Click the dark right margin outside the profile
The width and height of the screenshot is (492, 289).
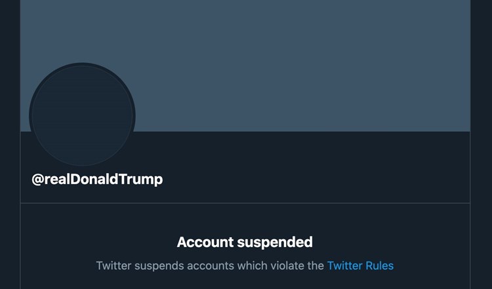click(482, 144)
